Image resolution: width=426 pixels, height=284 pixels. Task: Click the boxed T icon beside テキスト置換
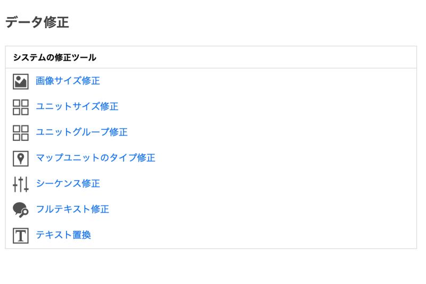20,235
